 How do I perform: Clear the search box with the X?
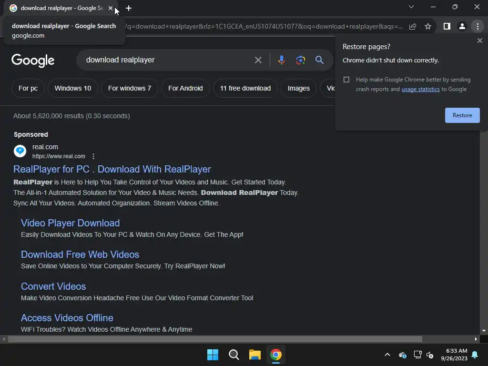coord(258,60)
